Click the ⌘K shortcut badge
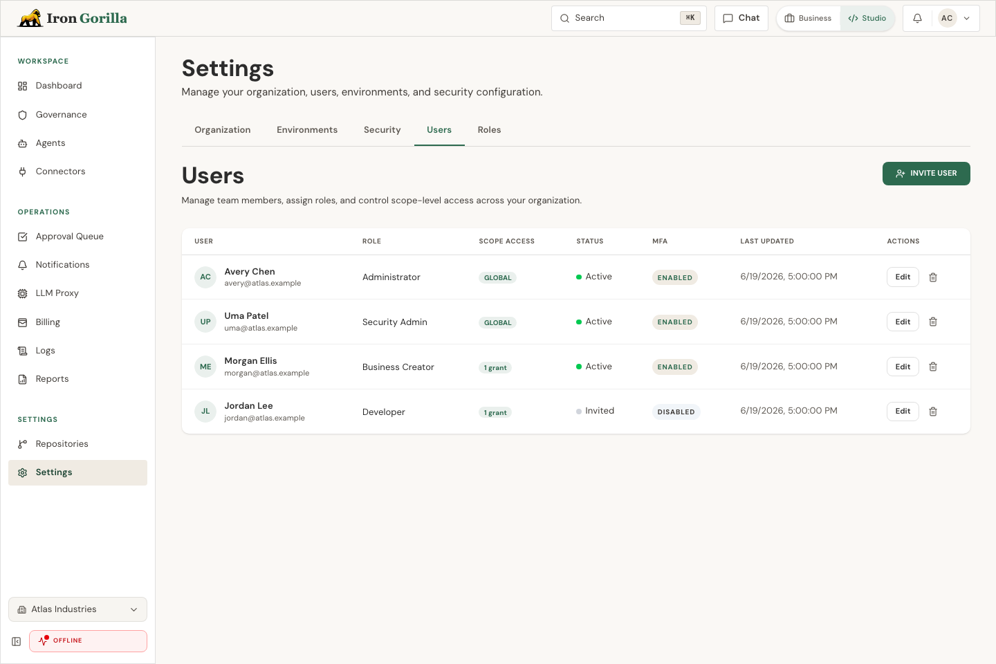996x664 pixels. [x=690, y=18]
